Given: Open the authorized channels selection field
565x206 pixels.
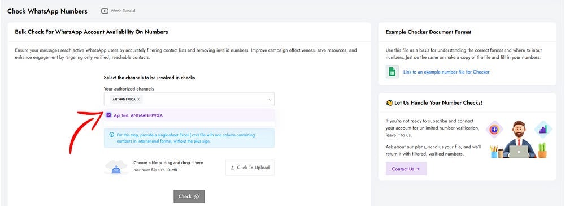Looking at the screenshot, I should tap(189, 99).
